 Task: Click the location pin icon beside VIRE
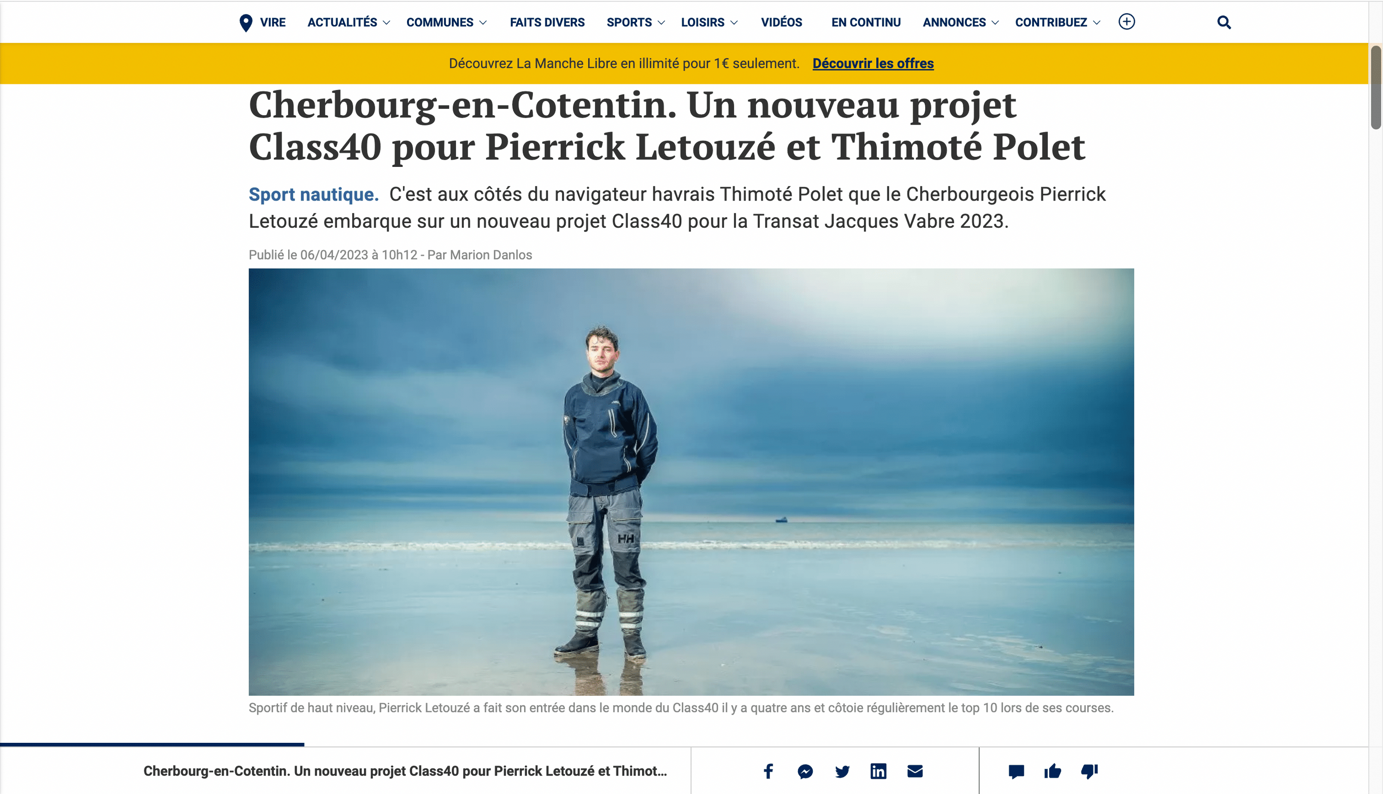tap(246, 22)
